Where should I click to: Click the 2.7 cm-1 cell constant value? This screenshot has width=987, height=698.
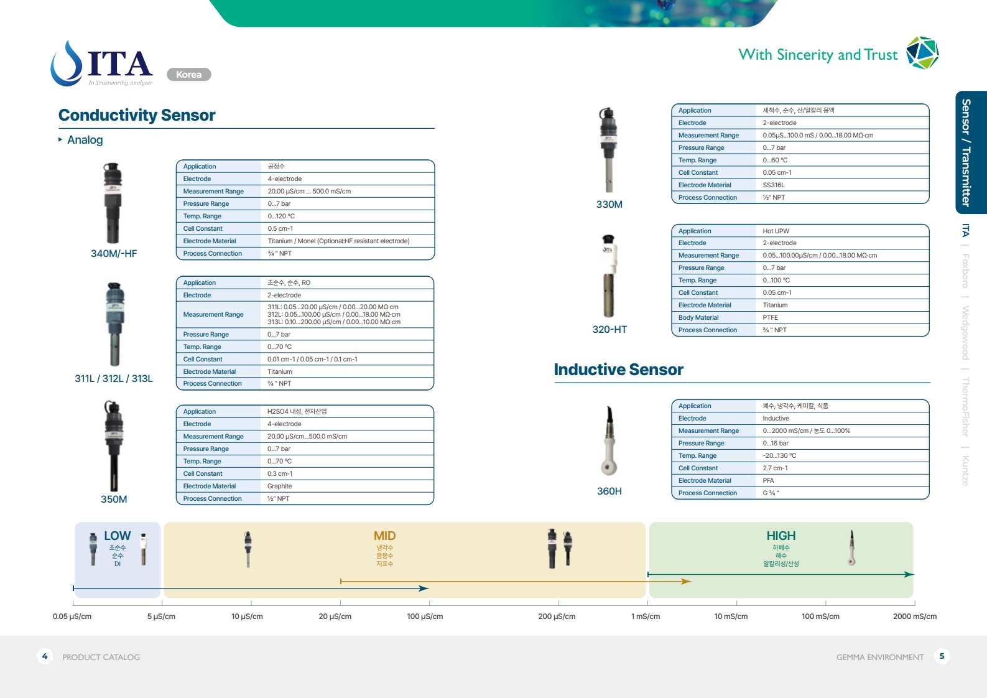775,468
